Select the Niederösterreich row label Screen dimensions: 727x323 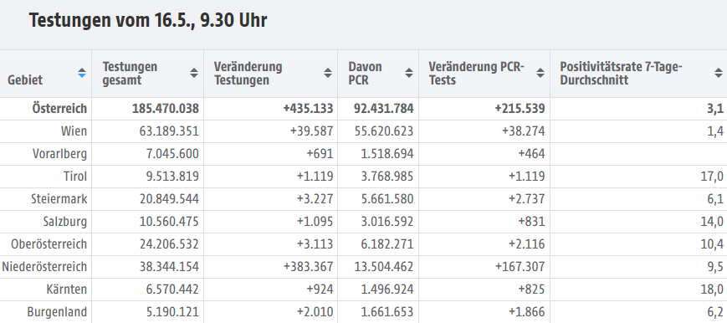tap(44, 267)
